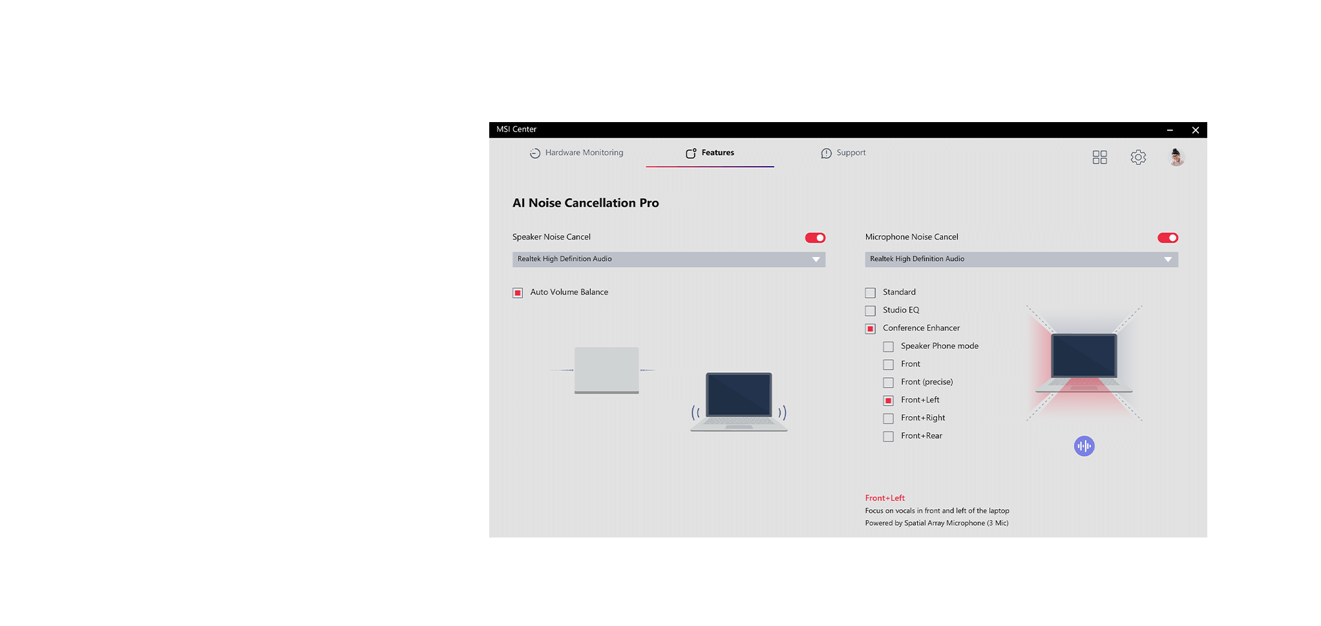Disable Speaker Noise Cancel toggle
1321x626 pixels.
815,238
